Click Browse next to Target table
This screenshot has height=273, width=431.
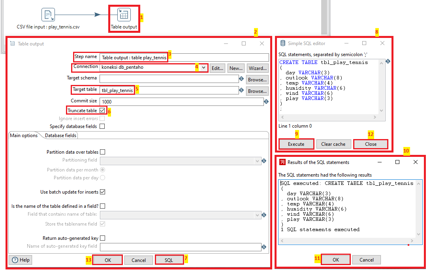click(257, 91)
